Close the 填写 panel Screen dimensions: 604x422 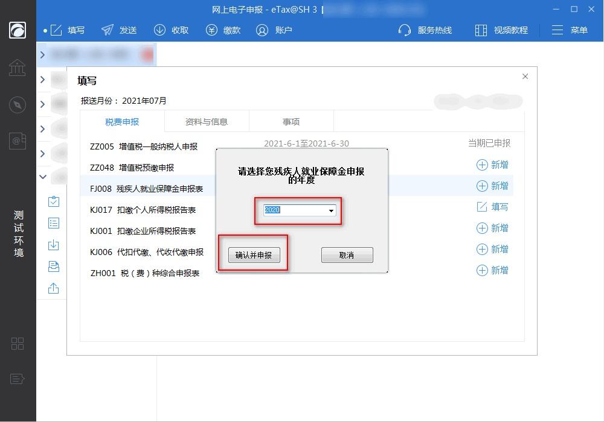pos(525,76)
